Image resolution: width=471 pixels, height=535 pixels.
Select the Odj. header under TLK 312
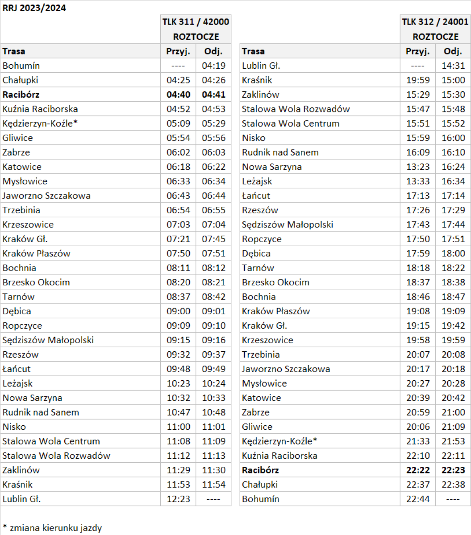(453, 51)
